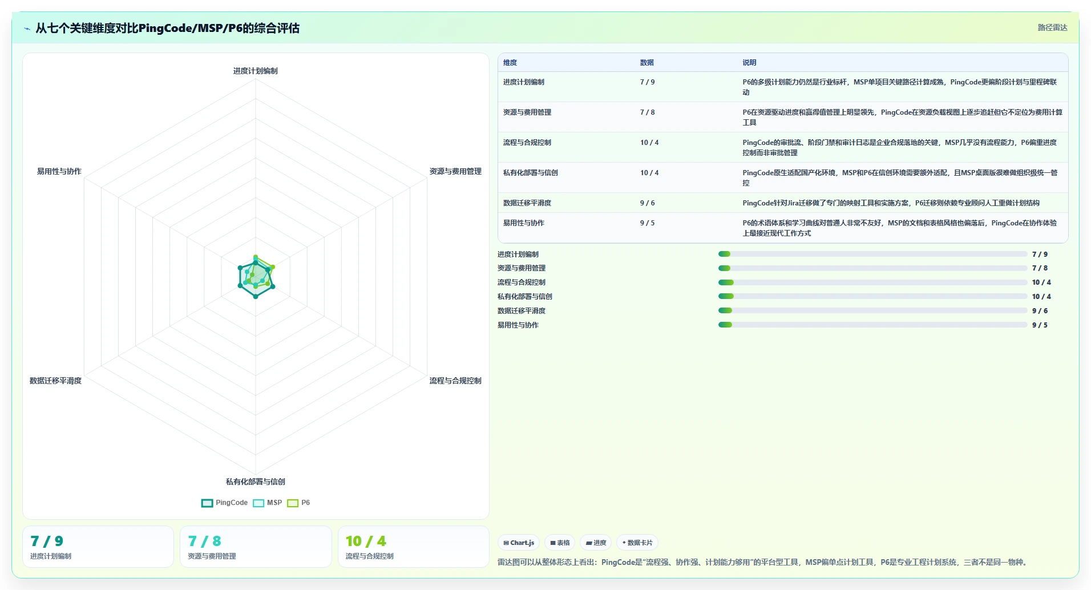This screenshot has width=1091, height=590.
Task: Click the 7 / 8 value in the table
Action: 647,112
